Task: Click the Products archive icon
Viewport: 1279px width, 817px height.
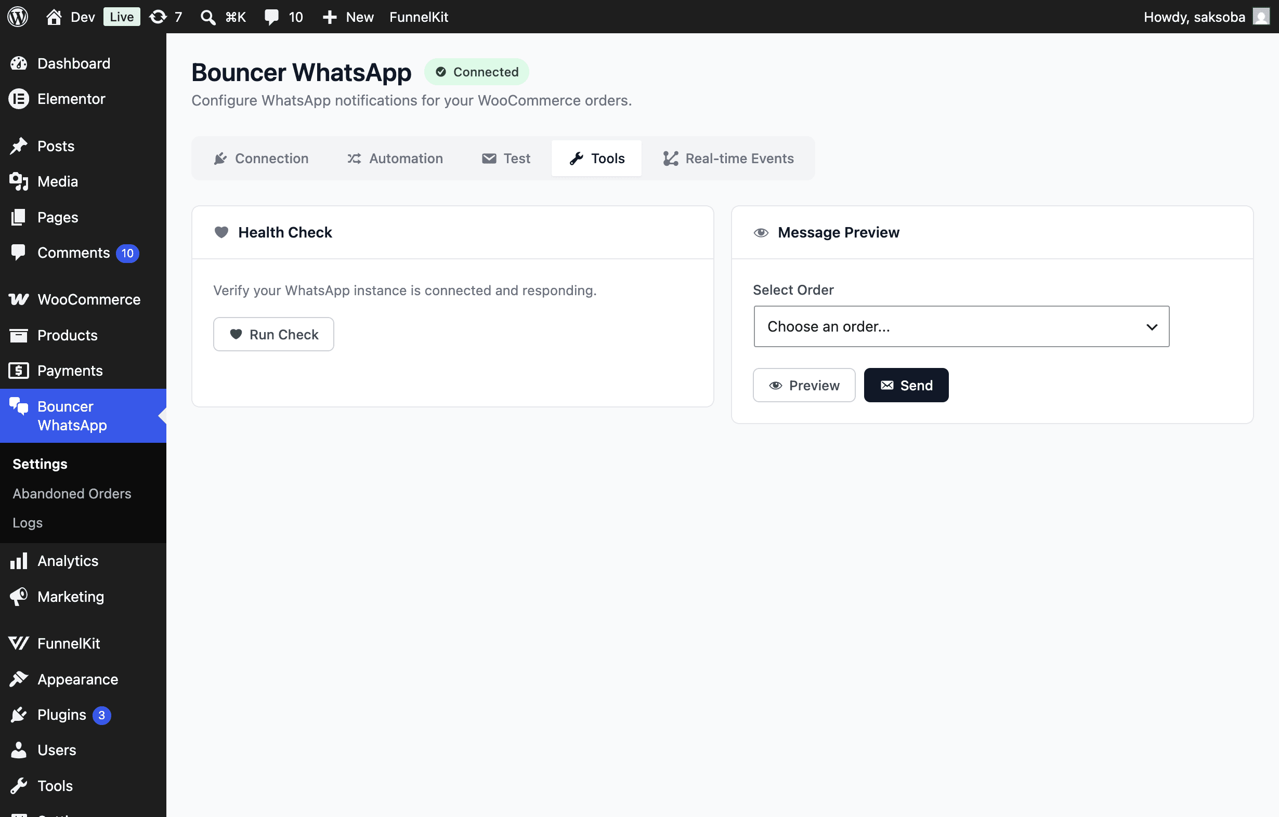Action: pos(19,335)
